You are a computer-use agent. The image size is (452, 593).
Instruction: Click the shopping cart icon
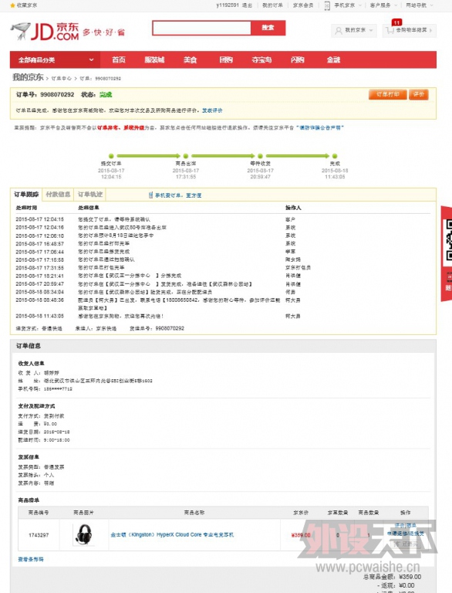[390, 30]
